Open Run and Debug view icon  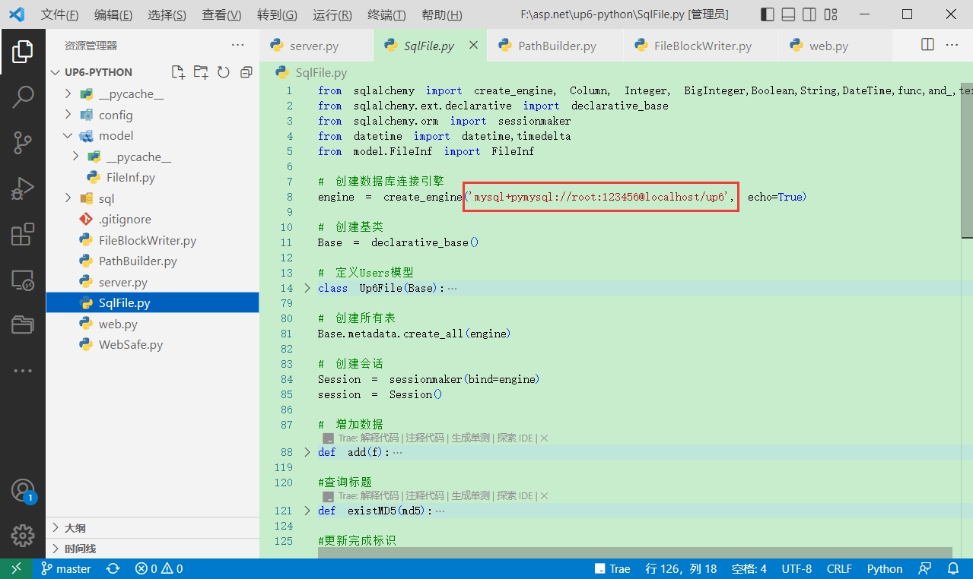(23, 188)
